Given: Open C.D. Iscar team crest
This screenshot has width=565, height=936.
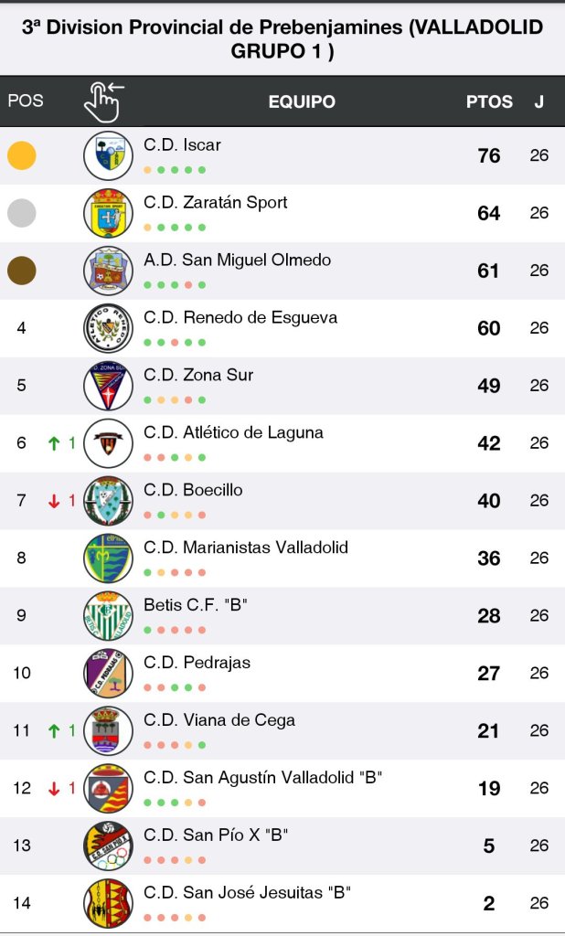Looking at the screenshot, I should tap(108, 156).
